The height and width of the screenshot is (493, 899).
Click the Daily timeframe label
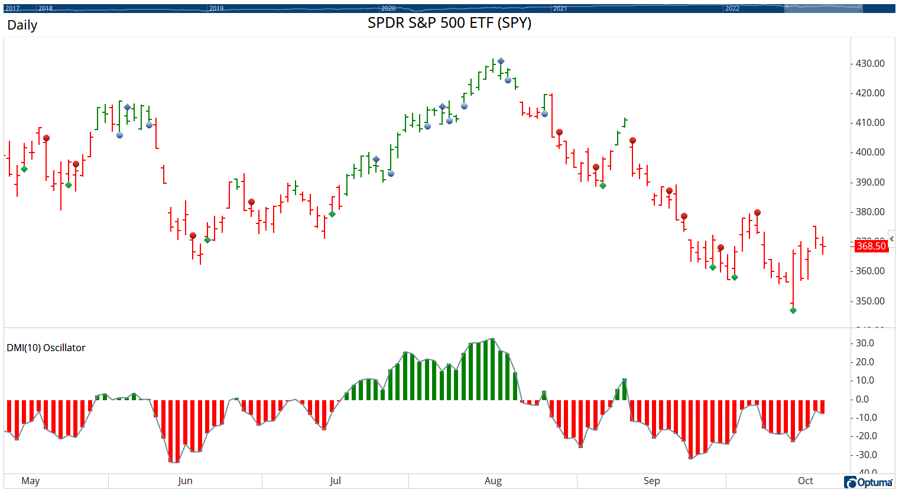(x=22, y=25)
